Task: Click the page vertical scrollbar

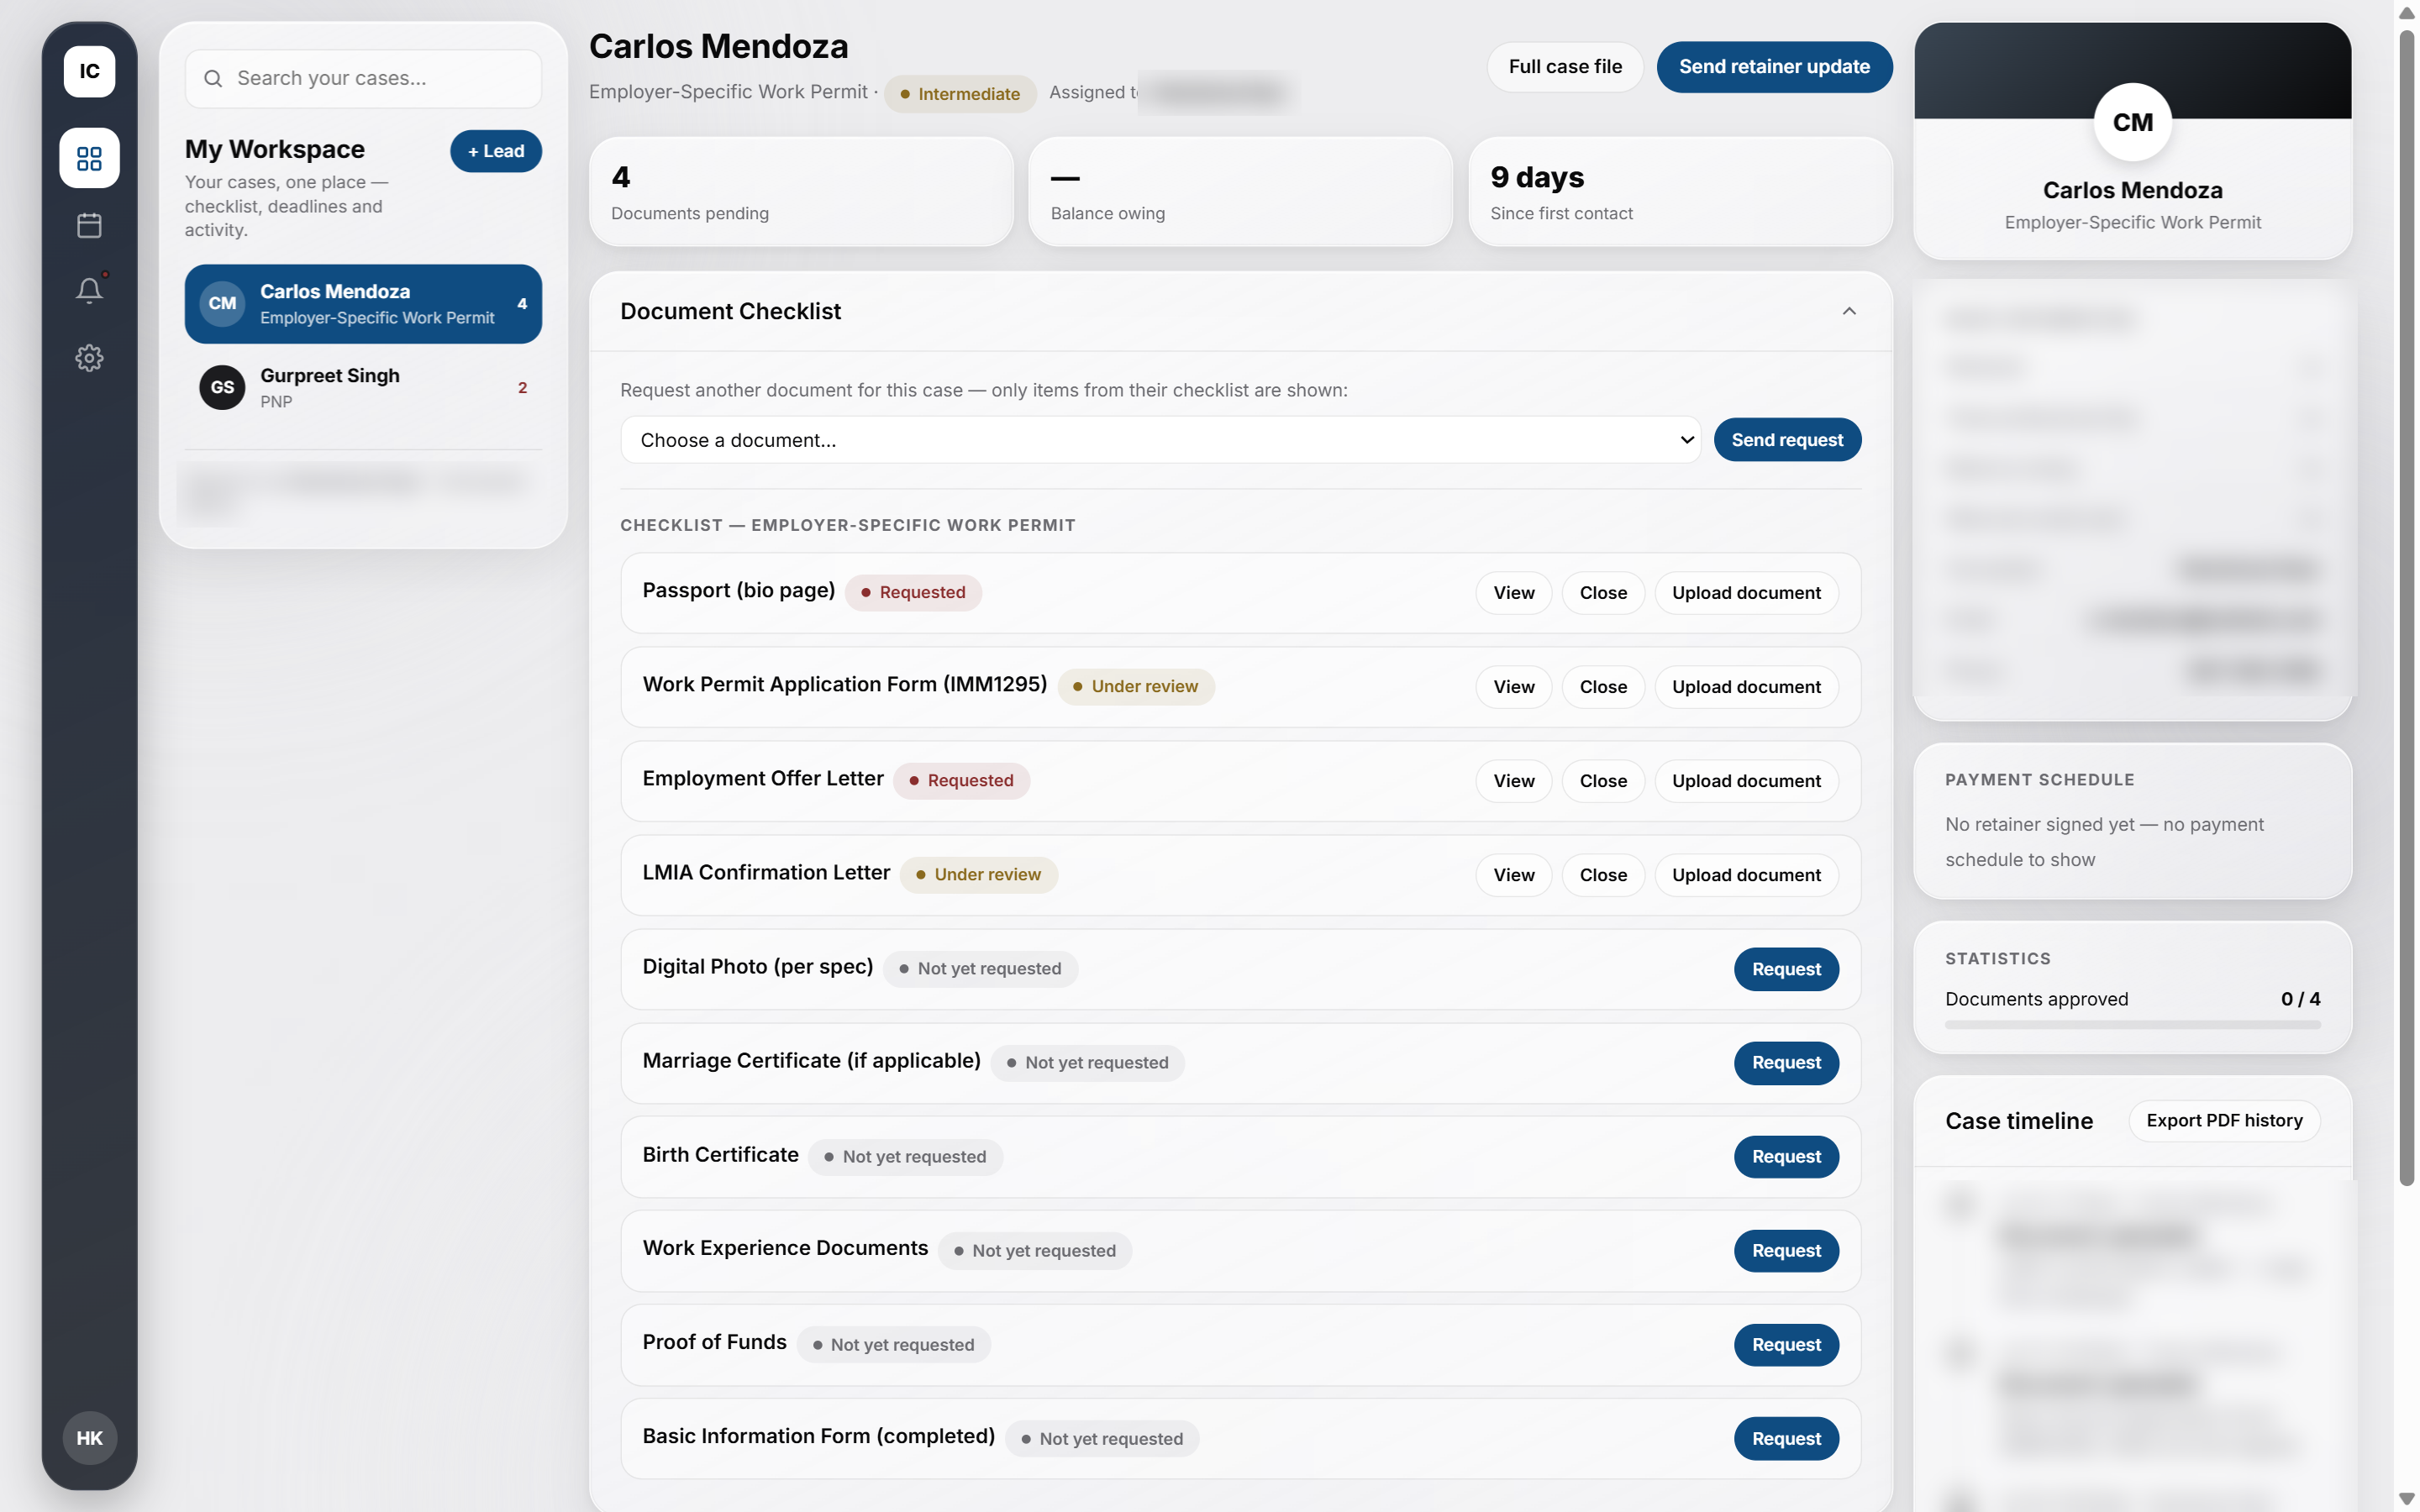Action: [x=2407, y=608]
